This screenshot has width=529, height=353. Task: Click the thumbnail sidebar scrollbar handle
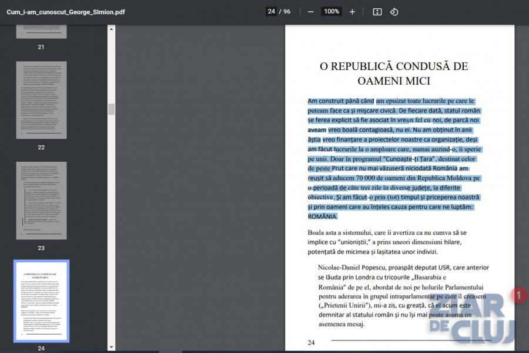tap(111, 109)
